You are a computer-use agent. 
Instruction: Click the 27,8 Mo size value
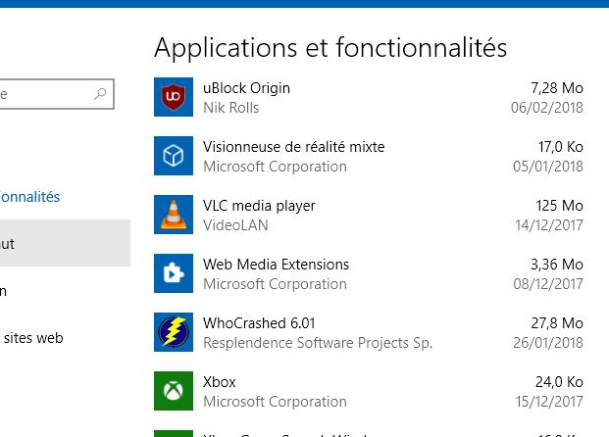(557, 323)
